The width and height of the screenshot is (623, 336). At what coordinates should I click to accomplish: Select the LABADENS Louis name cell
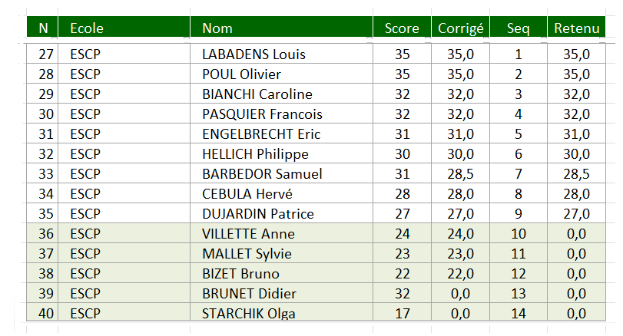(x=254, y=54)
